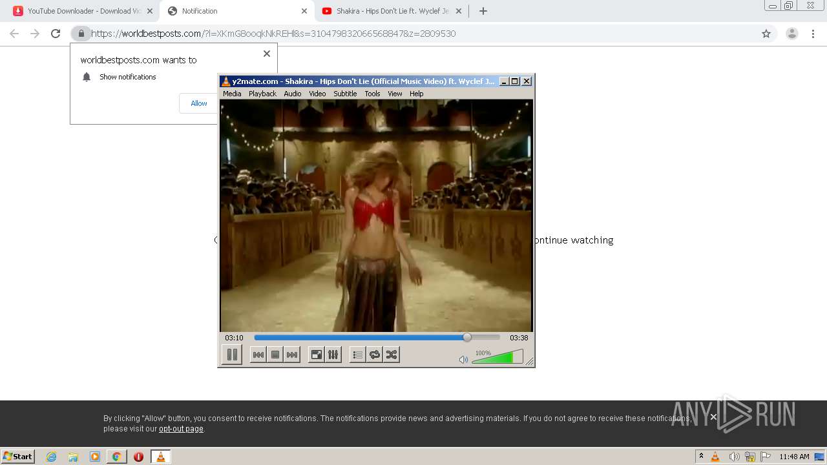Image resolution: width=827 pixels, height=465 pixels.
Task: Switch to Chrome in taskbar
Action: [x=116, y=457]
